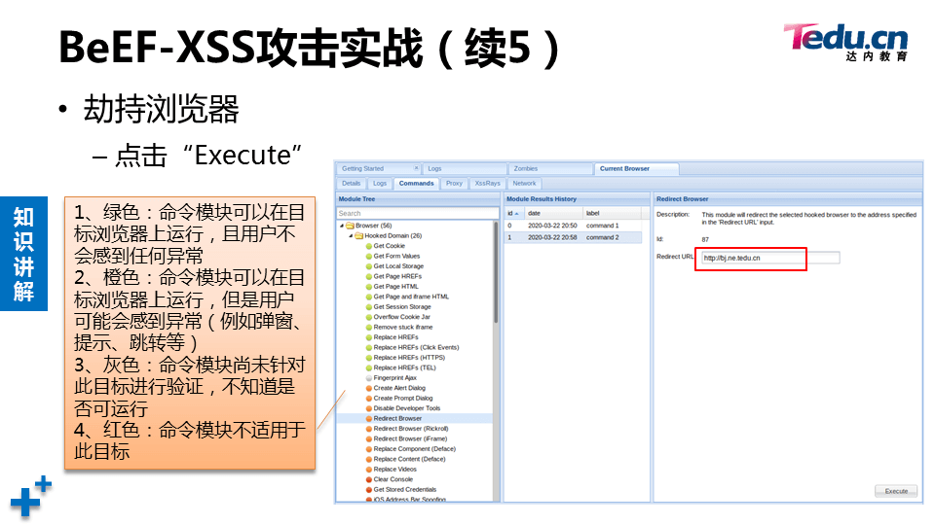This screenshot has width=935, height=525.
Task: Select Replace HREFs (HTTPS) module
Action: click(409, 357)
